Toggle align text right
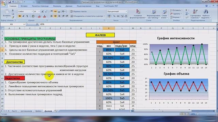218x122 pixels. point(59,16)
